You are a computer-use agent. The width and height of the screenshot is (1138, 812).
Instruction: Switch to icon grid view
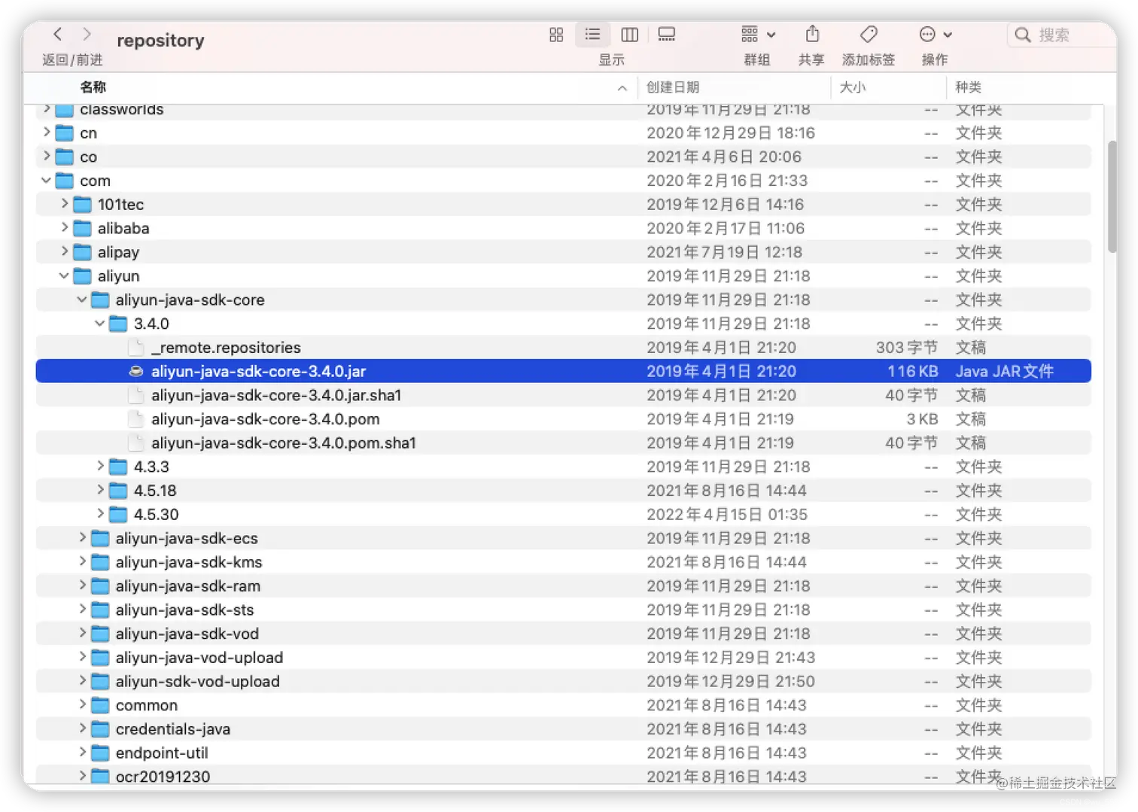pyautogui.click(x=556, y=35)
